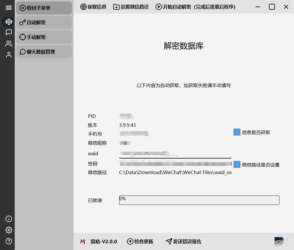Screen dimensions: 294x250
Task: Open the hamburger menu icon
Action: click(x=9, y=8)
